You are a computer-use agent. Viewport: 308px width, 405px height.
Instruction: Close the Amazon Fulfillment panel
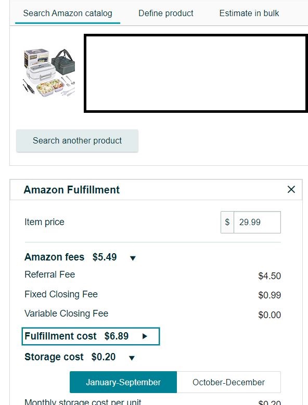[291, 189]
